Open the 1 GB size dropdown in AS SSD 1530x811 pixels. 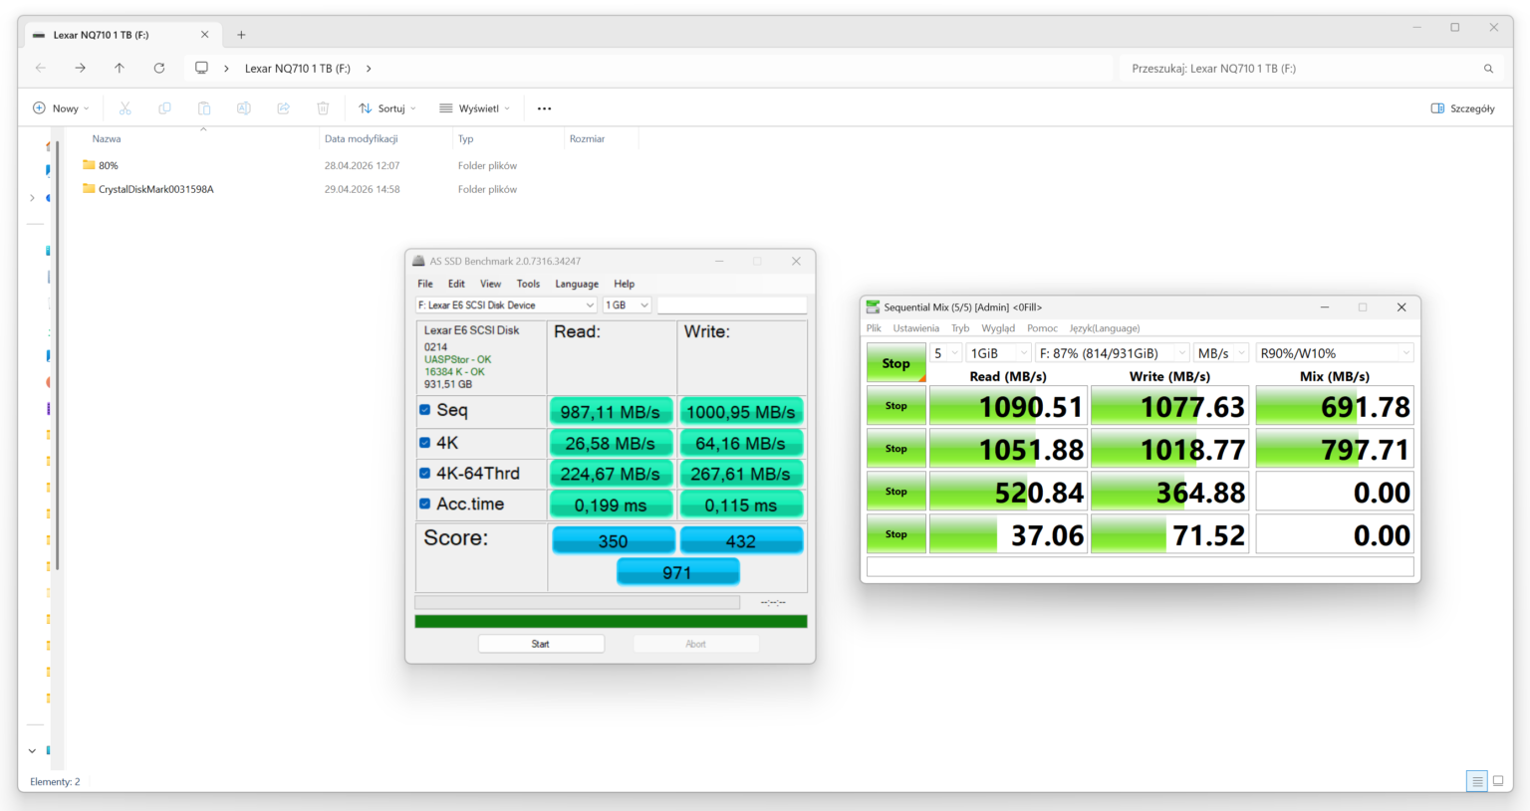click(x=627, y=304)
